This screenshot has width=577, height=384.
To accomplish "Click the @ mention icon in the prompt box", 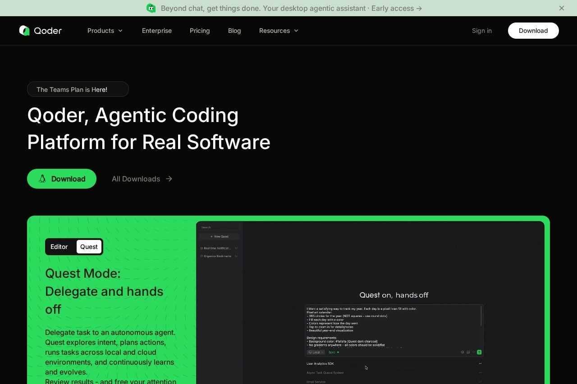I will coord(463,352).
